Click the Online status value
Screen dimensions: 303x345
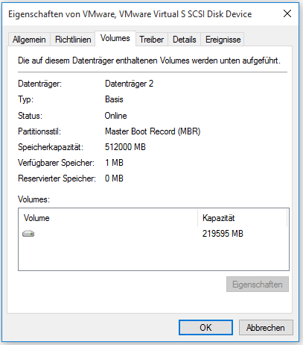(115, 116)
